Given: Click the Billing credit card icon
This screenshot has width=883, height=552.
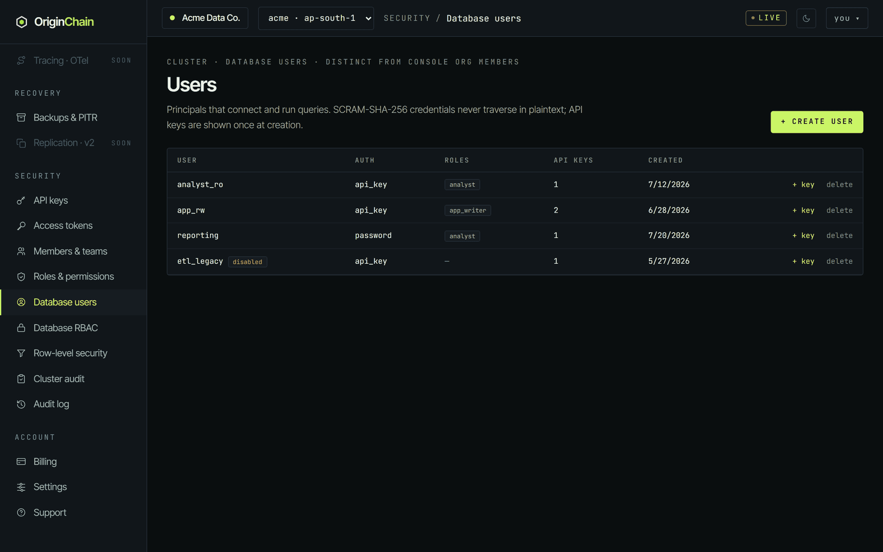Looking at the screenshot, I should click(x=21, y=462).
